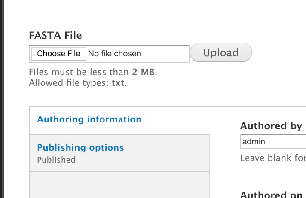Viewport: 306px width, 198px height.
Task: Click the dark strip at left edge
Action: [2, 99]
